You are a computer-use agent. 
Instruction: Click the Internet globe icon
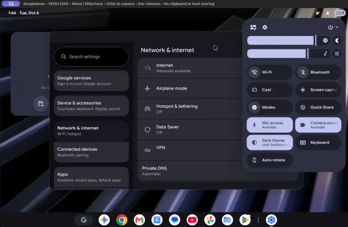tap(147, 68)
